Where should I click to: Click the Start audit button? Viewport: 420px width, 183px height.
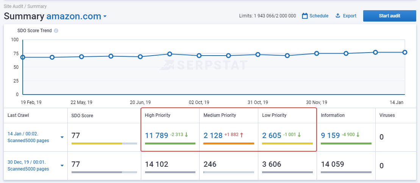coord(389,16)
